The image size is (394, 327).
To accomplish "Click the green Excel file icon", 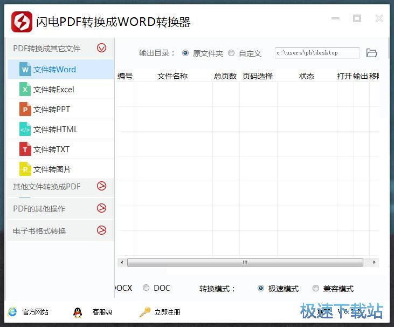I will pos(25,89).
